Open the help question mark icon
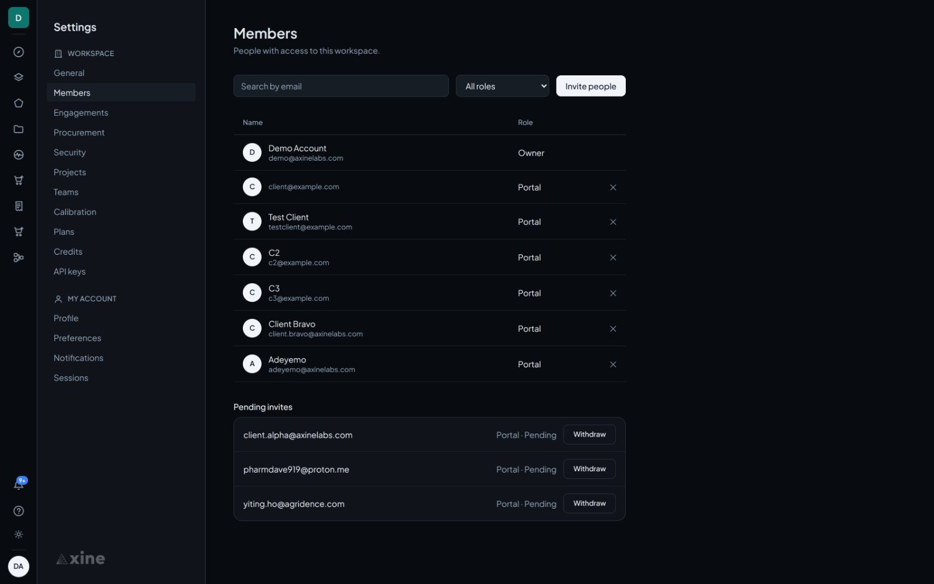 pyautogui.click(x=19, y=511)
